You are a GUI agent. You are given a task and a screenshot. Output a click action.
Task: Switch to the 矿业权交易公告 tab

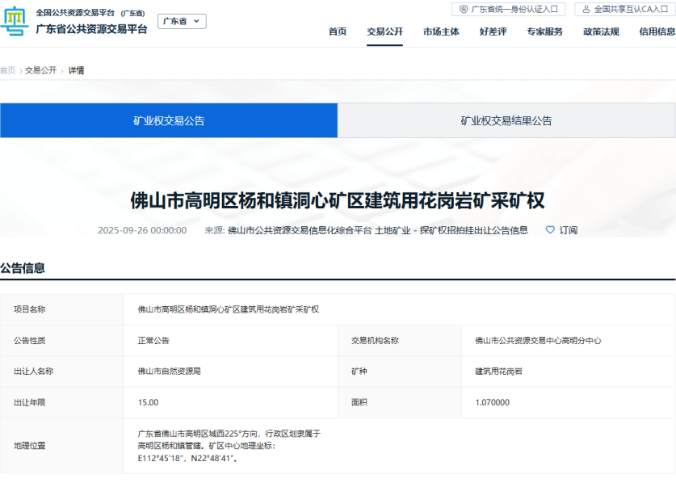tap(169, 121)
